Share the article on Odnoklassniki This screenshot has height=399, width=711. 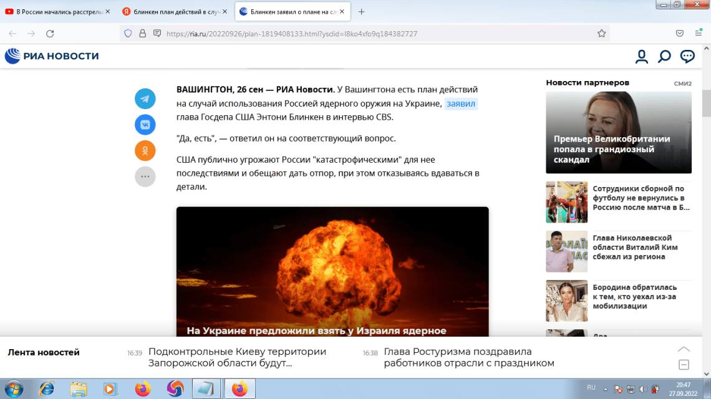point(145,150)
